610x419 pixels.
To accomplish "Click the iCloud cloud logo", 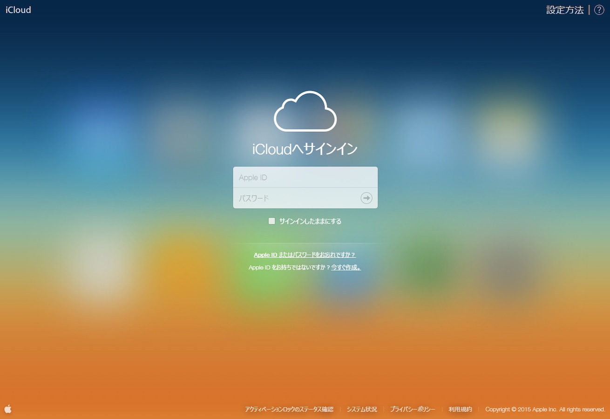I will click(x=305, y=112).
